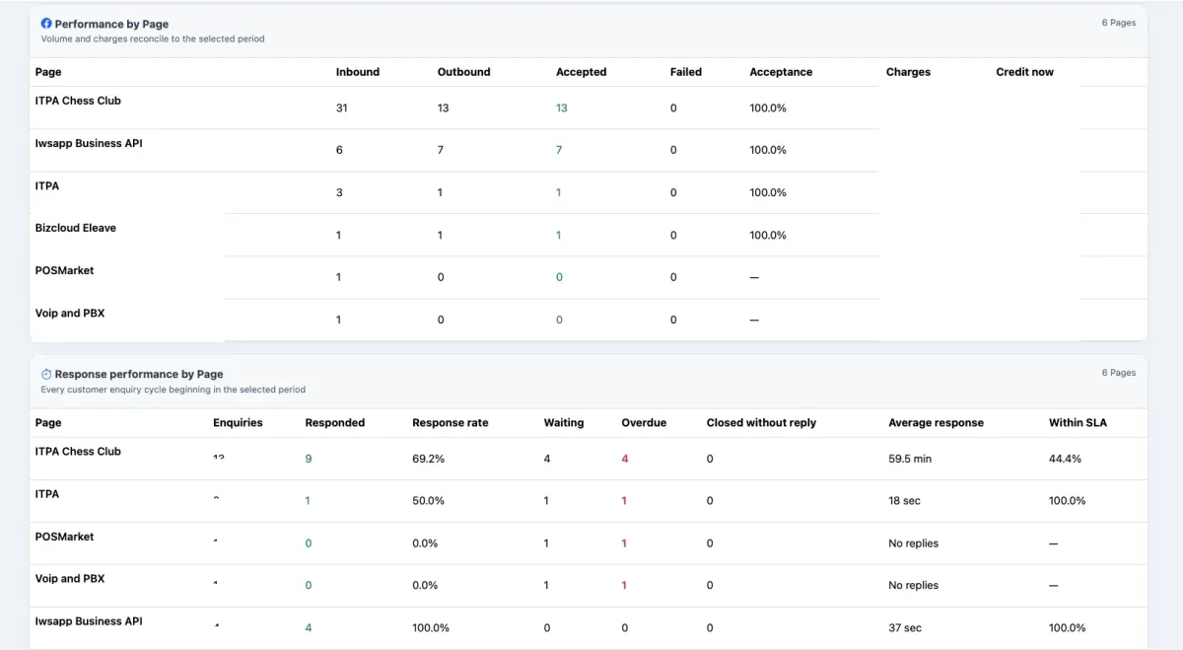Select POSMarket in Performance by Page table
This screenshot has height=650, width=1183.
click(x=64, y=270)
